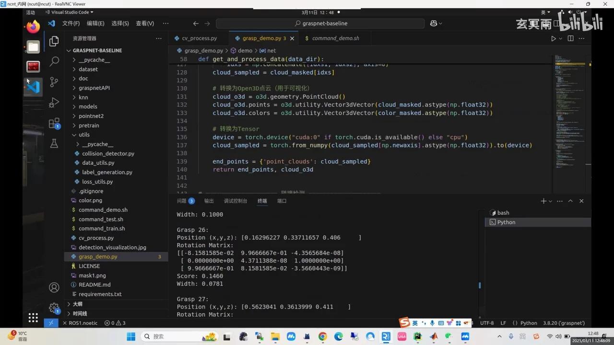The image size is (614, 345).
Task: Open the Run and Debug view
Action: 54,102
